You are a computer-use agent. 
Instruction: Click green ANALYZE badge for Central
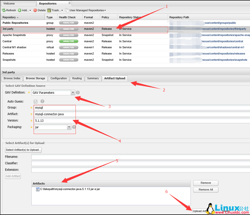click(x=69, y=41)
